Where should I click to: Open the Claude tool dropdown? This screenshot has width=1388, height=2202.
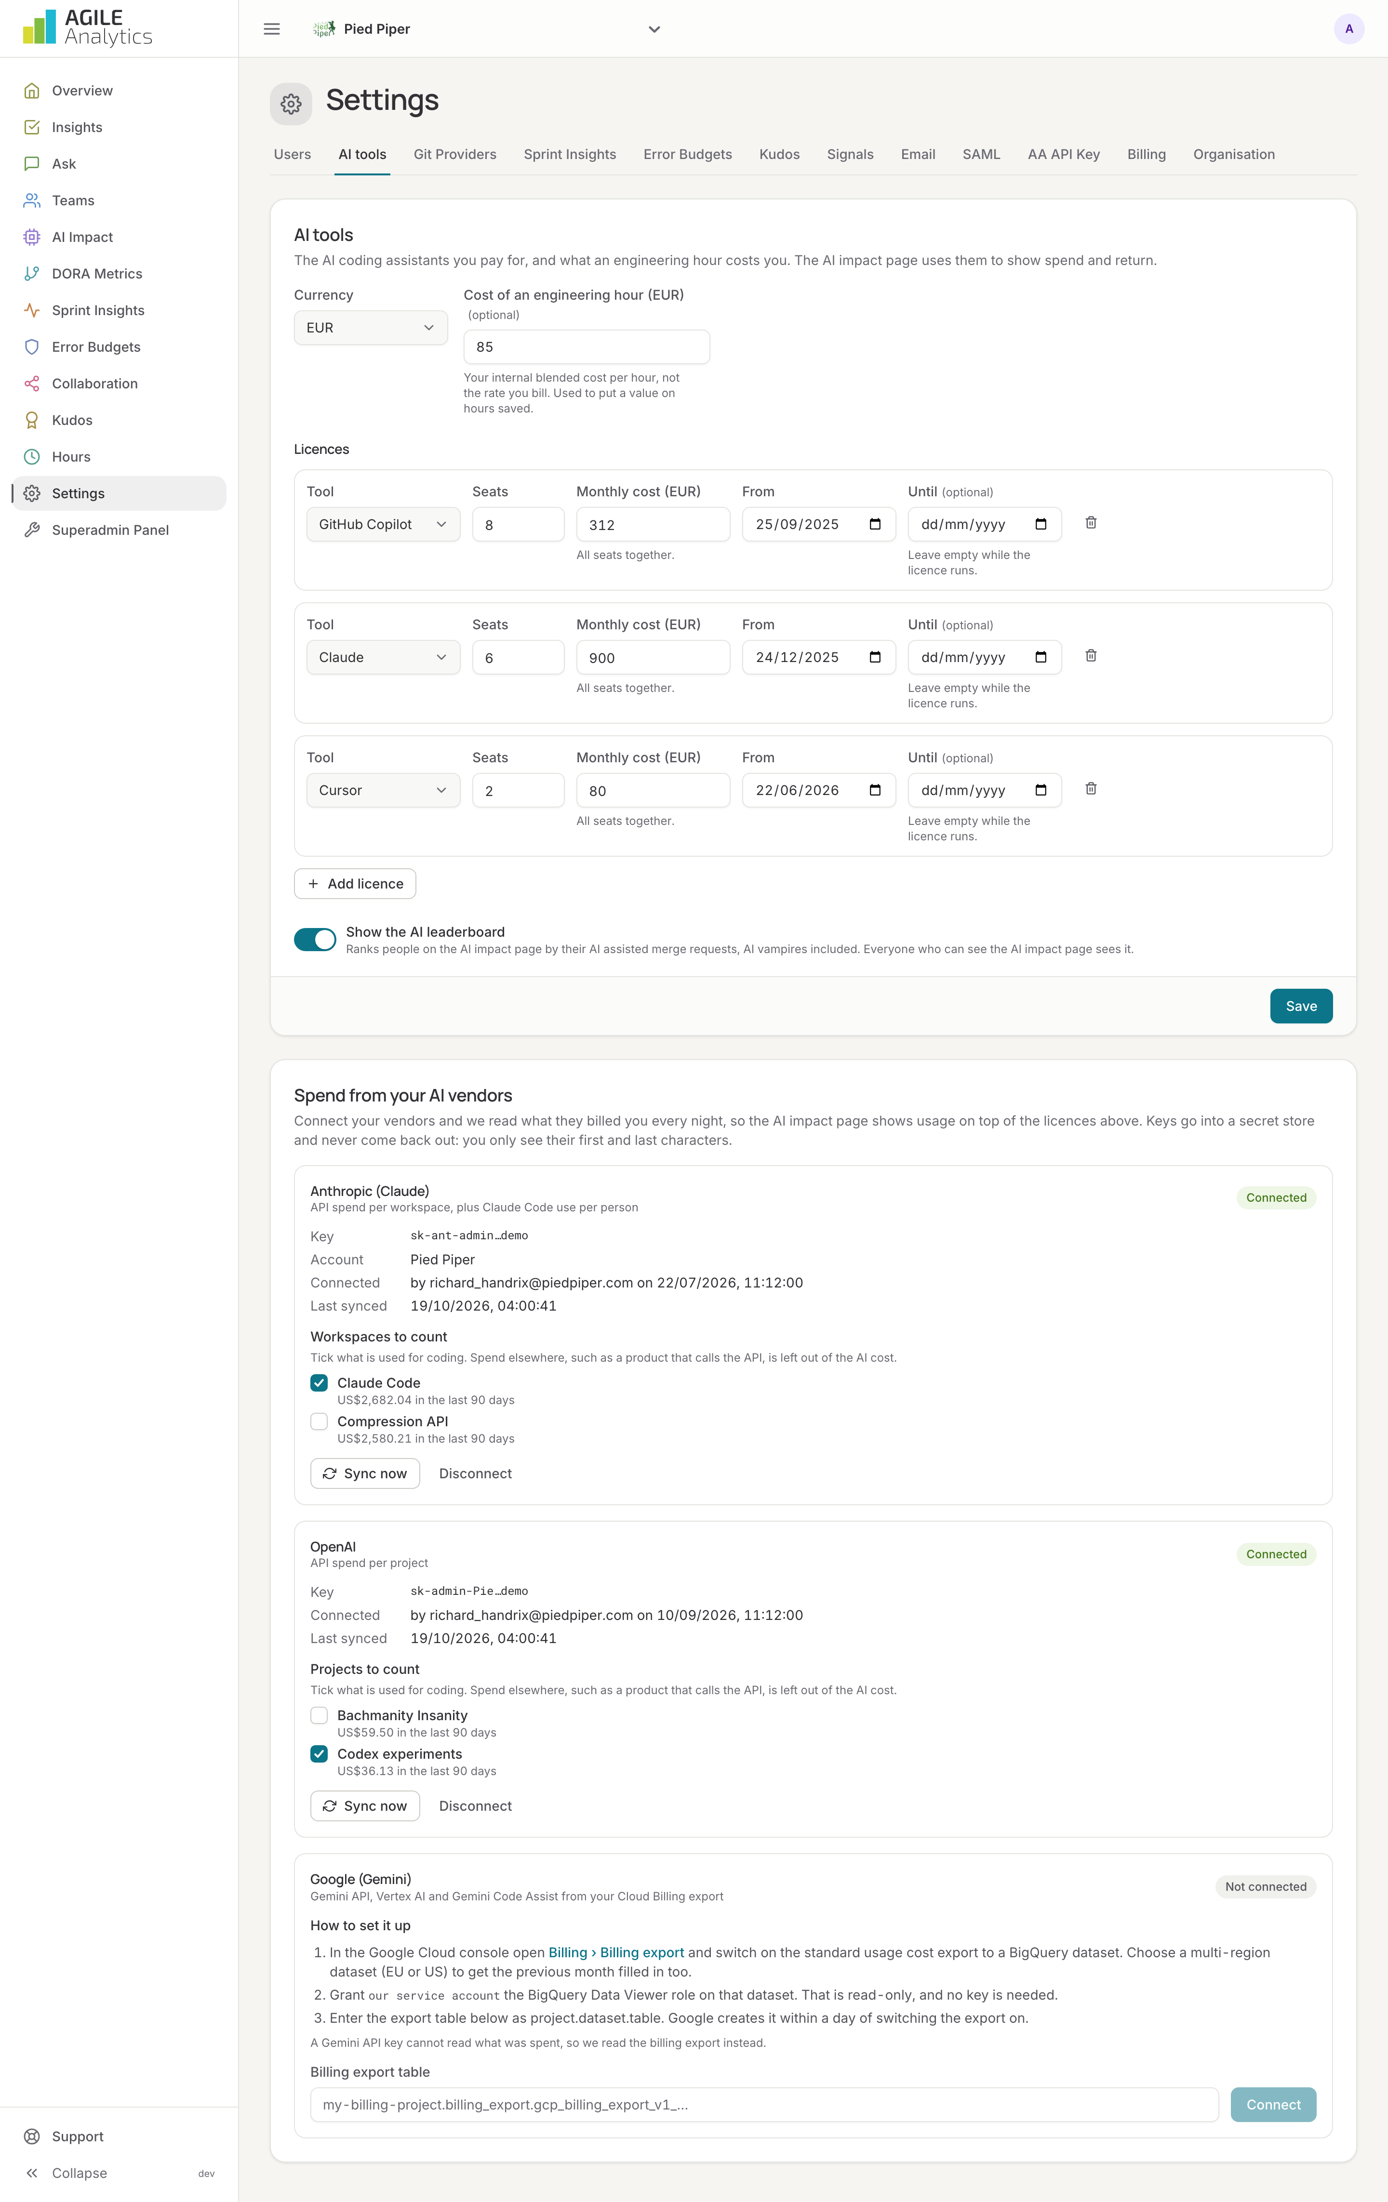[x=383, y=658]
